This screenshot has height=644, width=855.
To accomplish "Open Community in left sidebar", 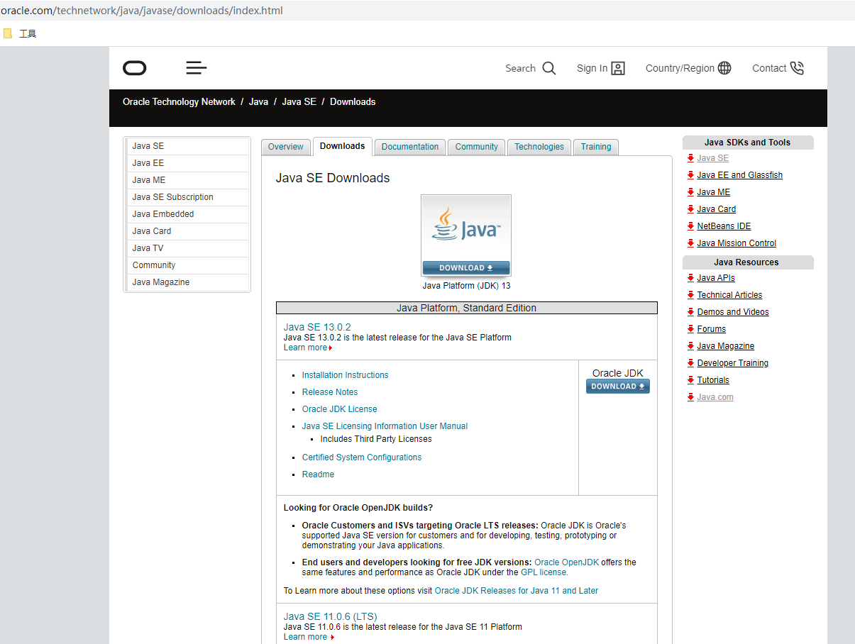I will 187,265.
